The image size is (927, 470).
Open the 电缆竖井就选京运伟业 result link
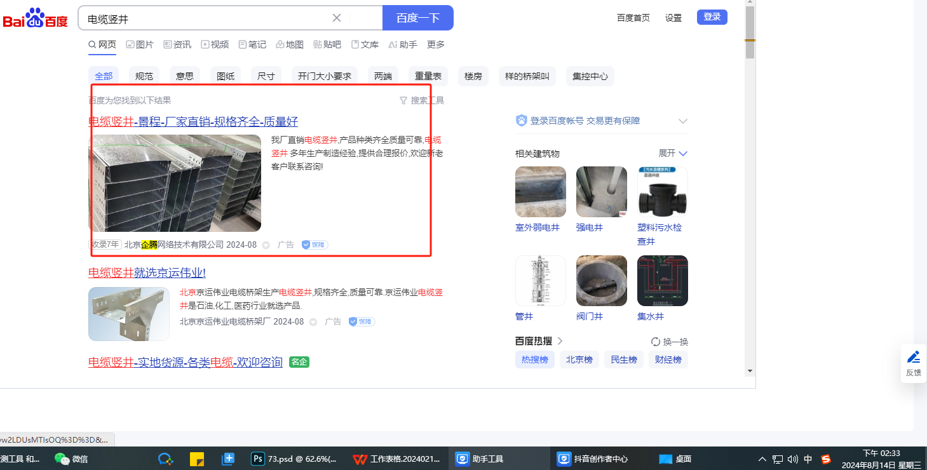pyautogui.click(x=147, y=272)
